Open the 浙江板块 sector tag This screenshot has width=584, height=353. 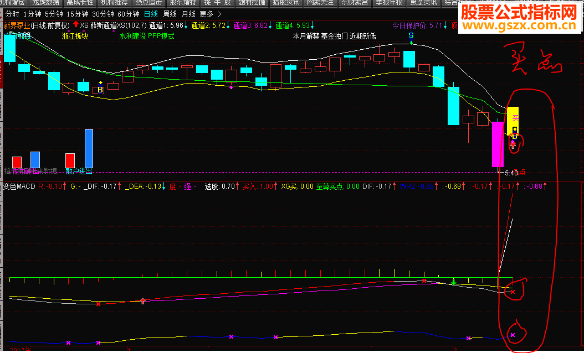pyautogui.click(x=75, y=36)
